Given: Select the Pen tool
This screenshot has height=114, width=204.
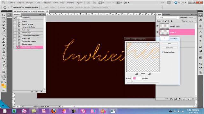Looking at the screenshot, I should (4, 62).
